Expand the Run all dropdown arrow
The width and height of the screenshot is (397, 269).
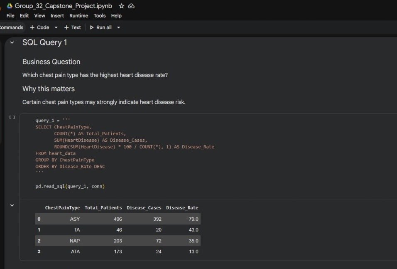pos(118,27)
